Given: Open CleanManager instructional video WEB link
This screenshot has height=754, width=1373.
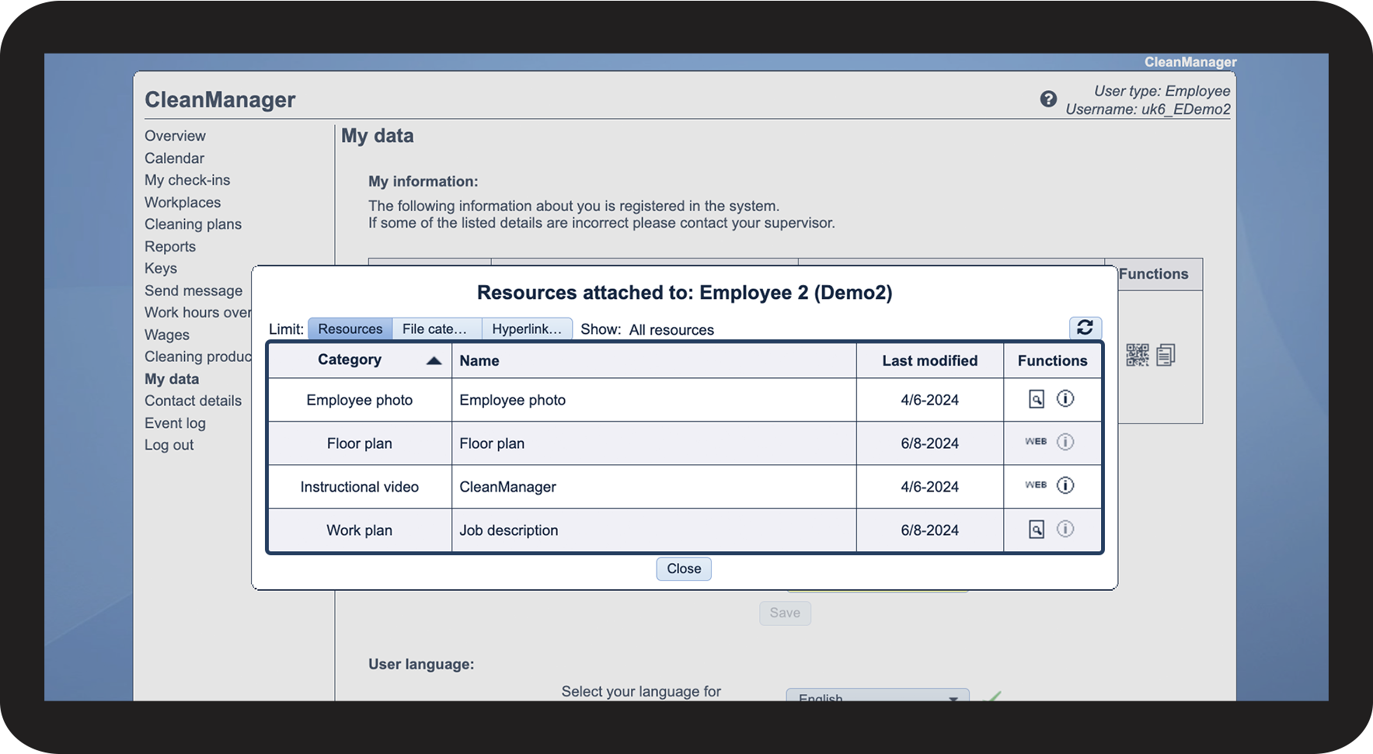Looking at the screenshot, I should click(x=1035, y=485).
